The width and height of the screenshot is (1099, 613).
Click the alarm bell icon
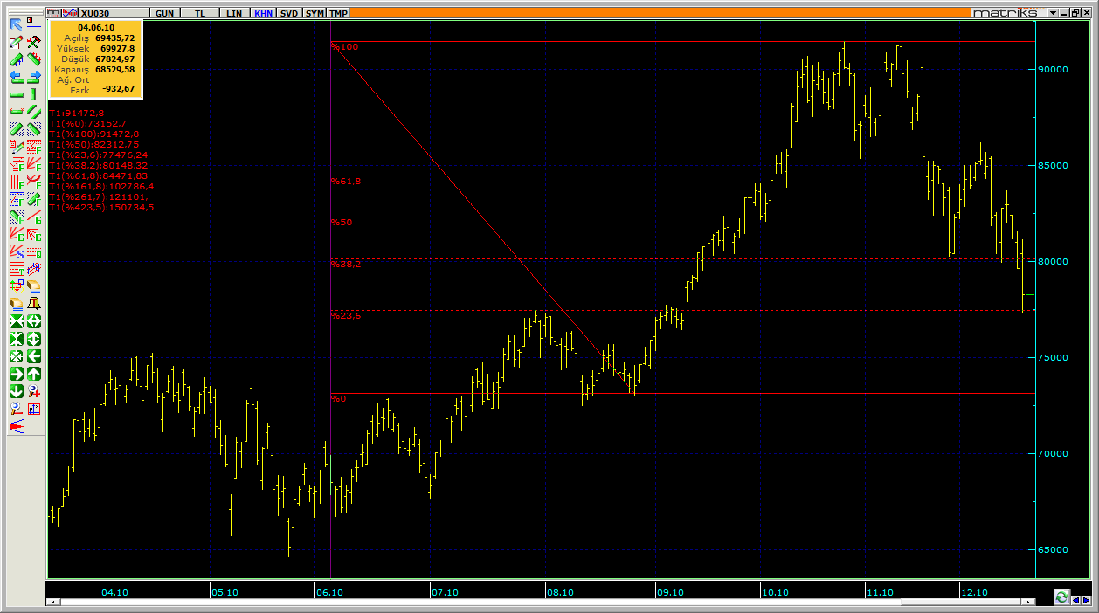pyautogui.click(x=33, y=303)
